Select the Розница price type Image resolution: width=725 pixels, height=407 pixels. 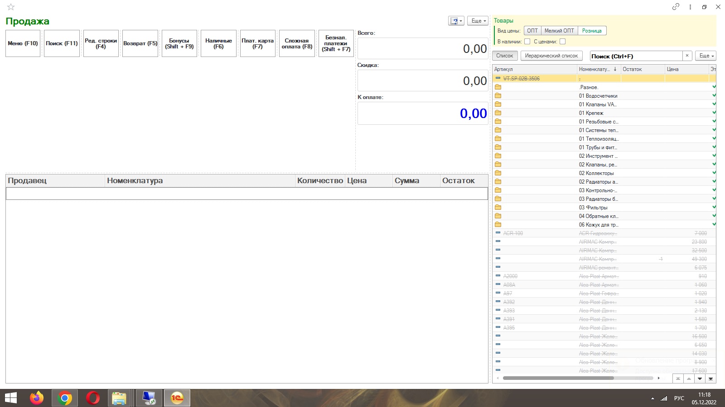click(592, 31)
